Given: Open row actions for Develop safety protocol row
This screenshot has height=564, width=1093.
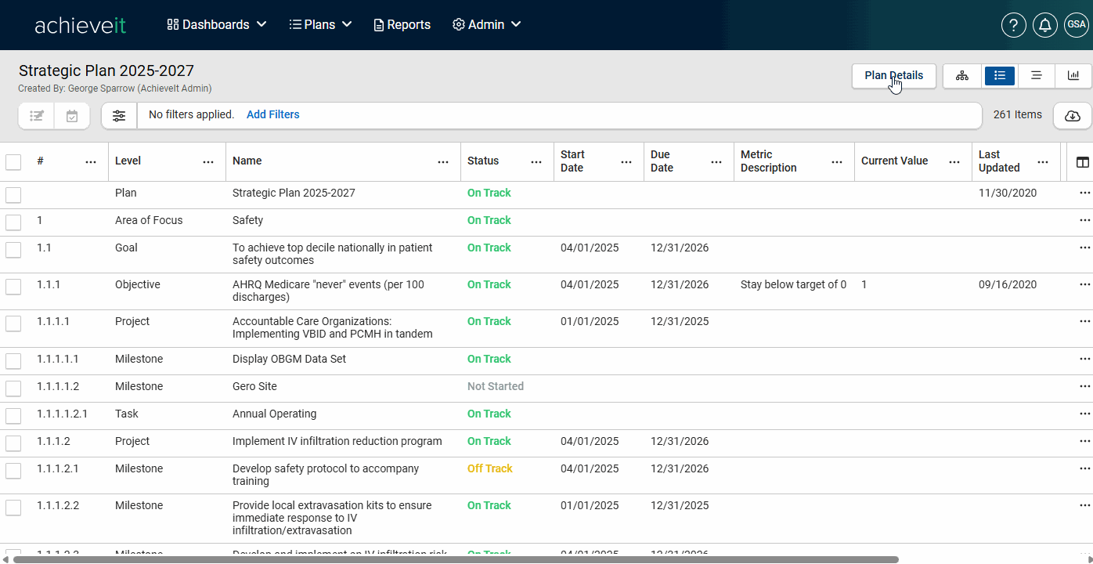Looking at the screenshot, I should [x=1084, y=468].
